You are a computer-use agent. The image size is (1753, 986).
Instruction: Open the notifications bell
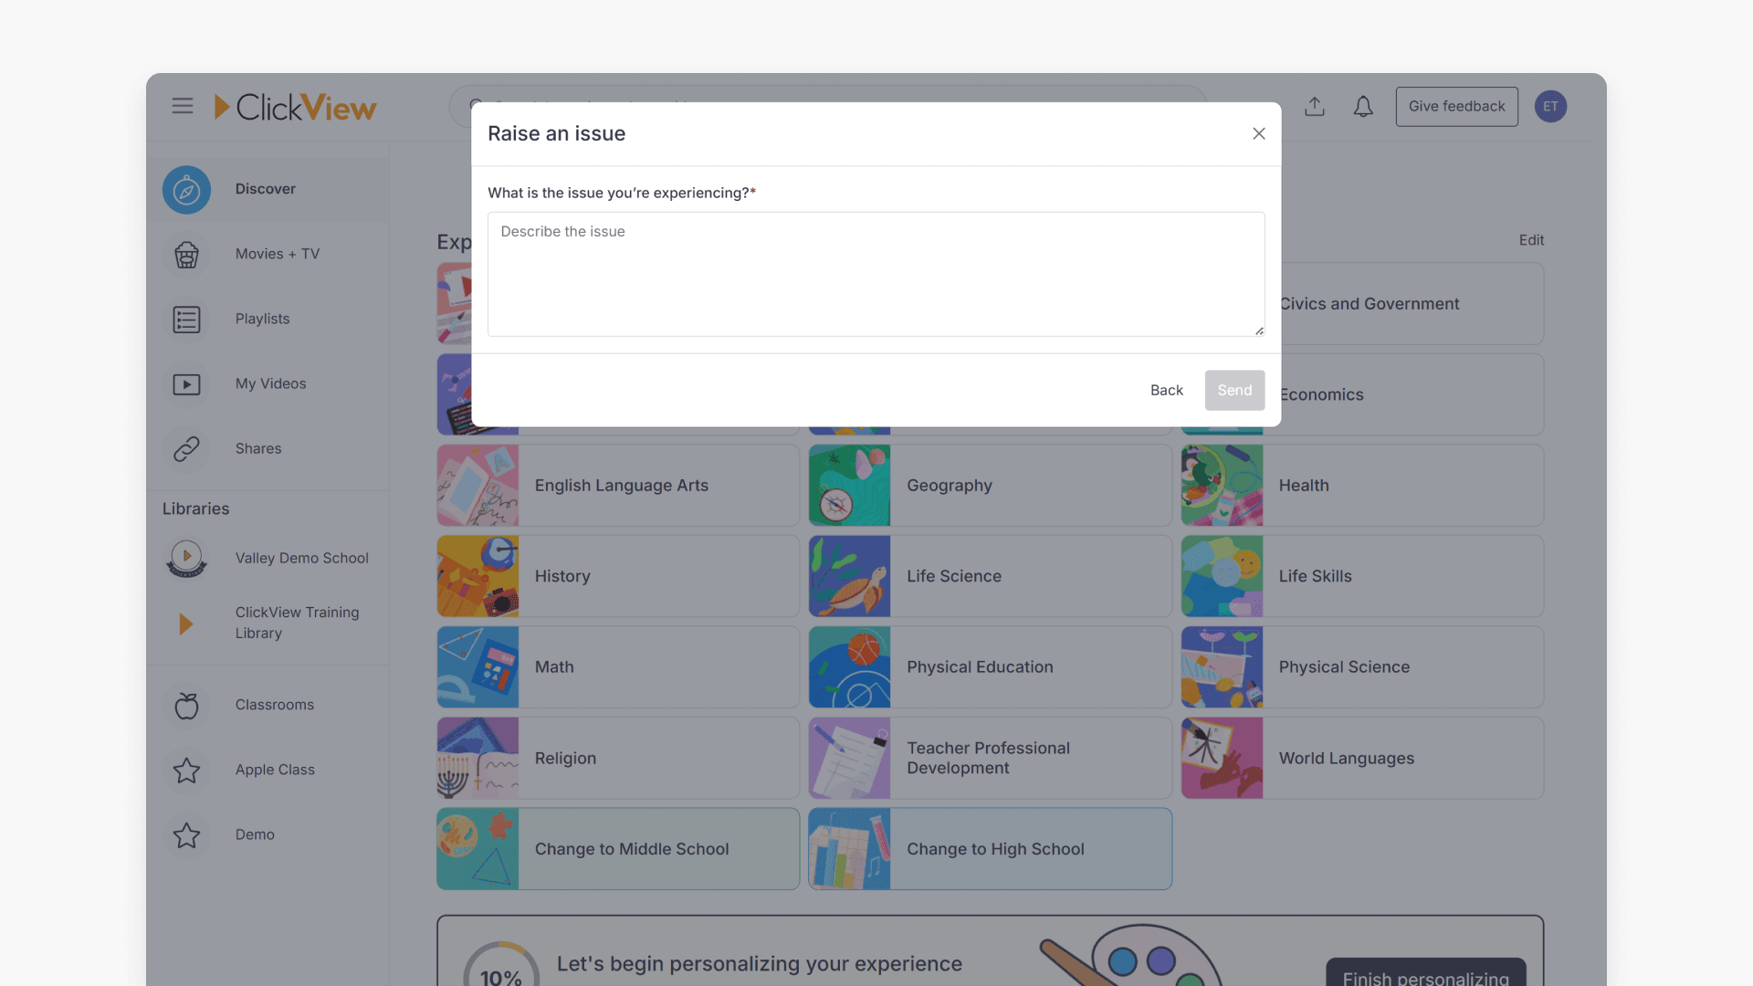coord(1363,106)
